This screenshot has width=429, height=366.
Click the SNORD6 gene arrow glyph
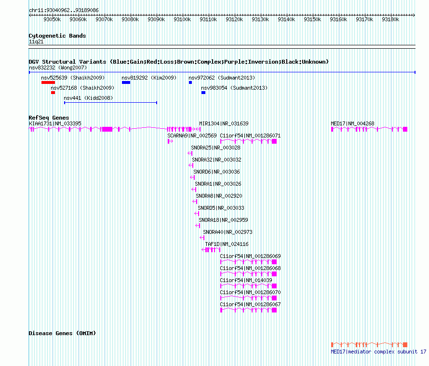(x=192, y=177)
